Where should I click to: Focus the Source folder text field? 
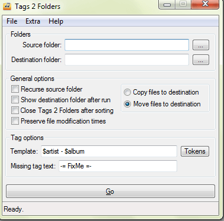click(127, 45)
